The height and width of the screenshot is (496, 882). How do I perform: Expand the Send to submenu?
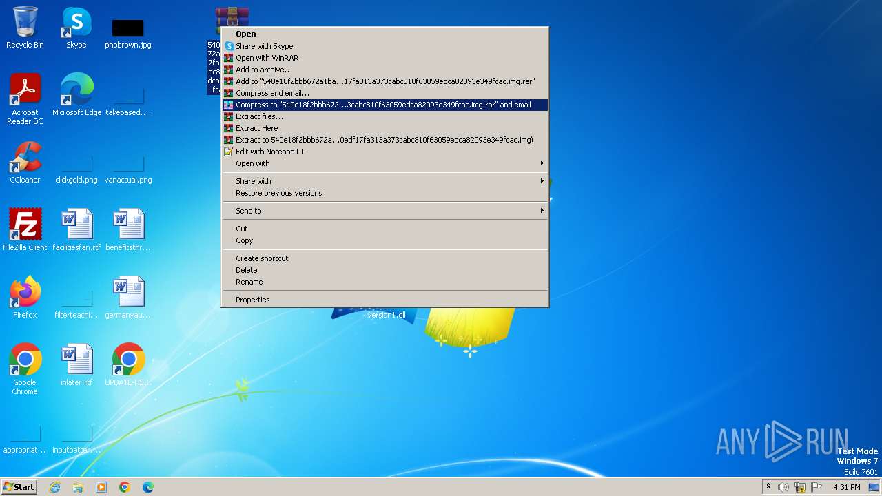tap(384, 211)
